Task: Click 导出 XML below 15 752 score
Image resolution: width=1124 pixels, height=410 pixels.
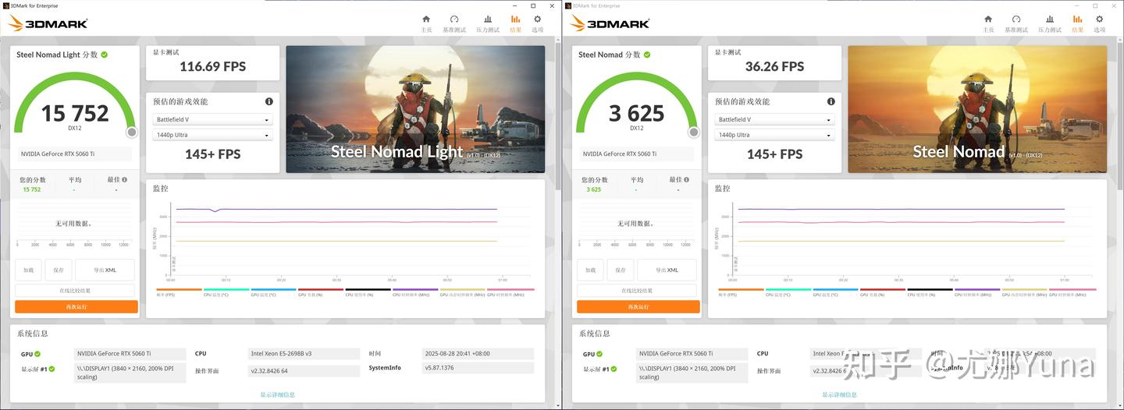Action: (x=105, y=270)
